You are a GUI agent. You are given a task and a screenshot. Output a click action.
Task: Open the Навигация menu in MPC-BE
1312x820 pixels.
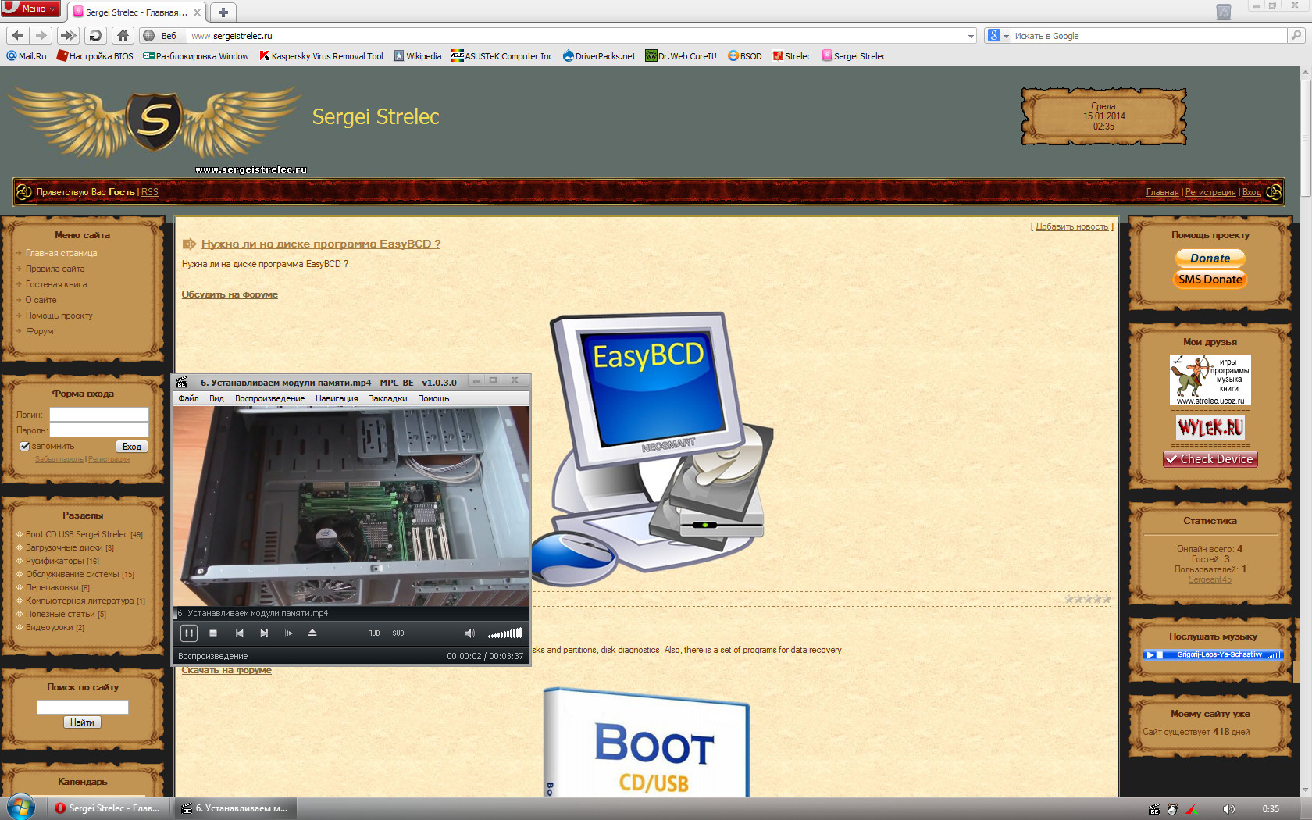pyautogui.click(x=337, y=398)
